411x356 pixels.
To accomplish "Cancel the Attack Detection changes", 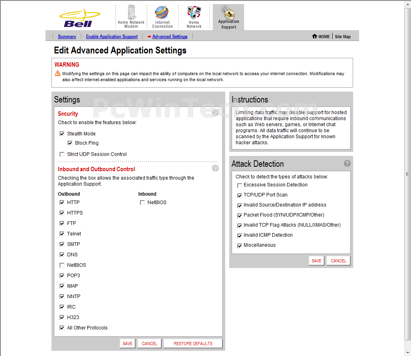I will coord(338,261).
